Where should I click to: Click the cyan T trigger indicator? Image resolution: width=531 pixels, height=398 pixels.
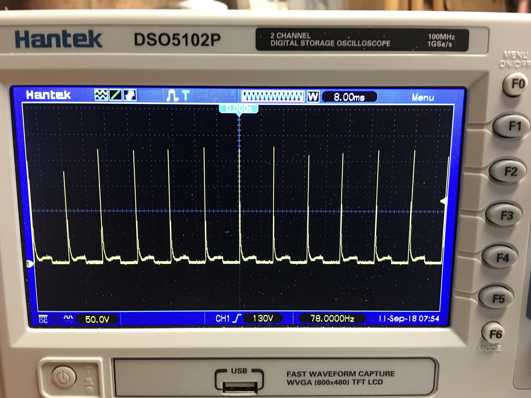(186, 95)
